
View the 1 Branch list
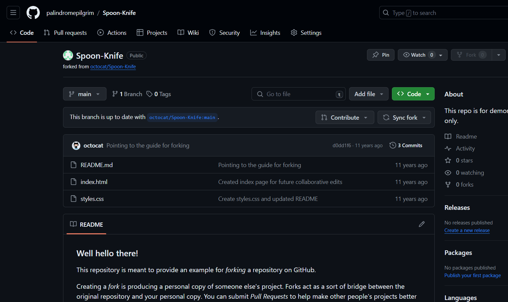tap(127, 94)
